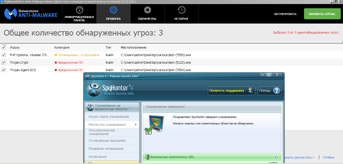Open the Параметры settings tab
The height and width of the screenshot is (164, 343).
coord(147,14)
